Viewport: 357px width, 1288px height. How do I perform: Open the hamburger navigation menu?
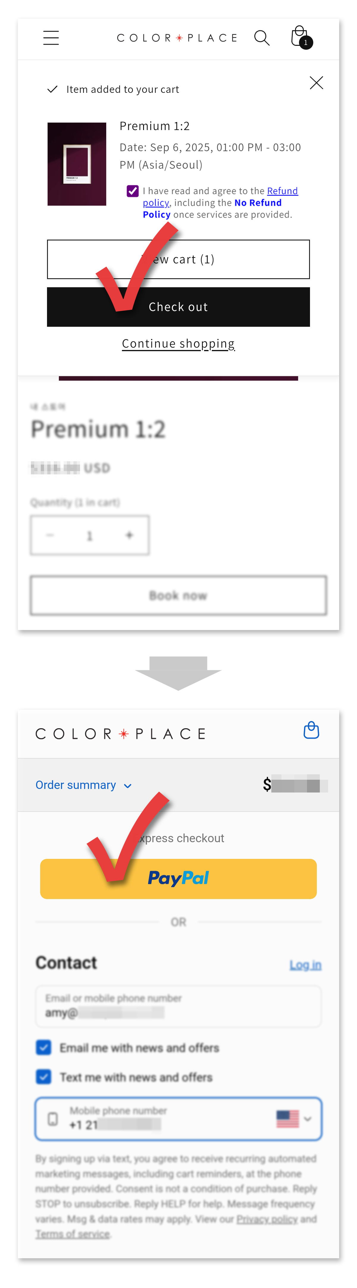coord(51,38)
